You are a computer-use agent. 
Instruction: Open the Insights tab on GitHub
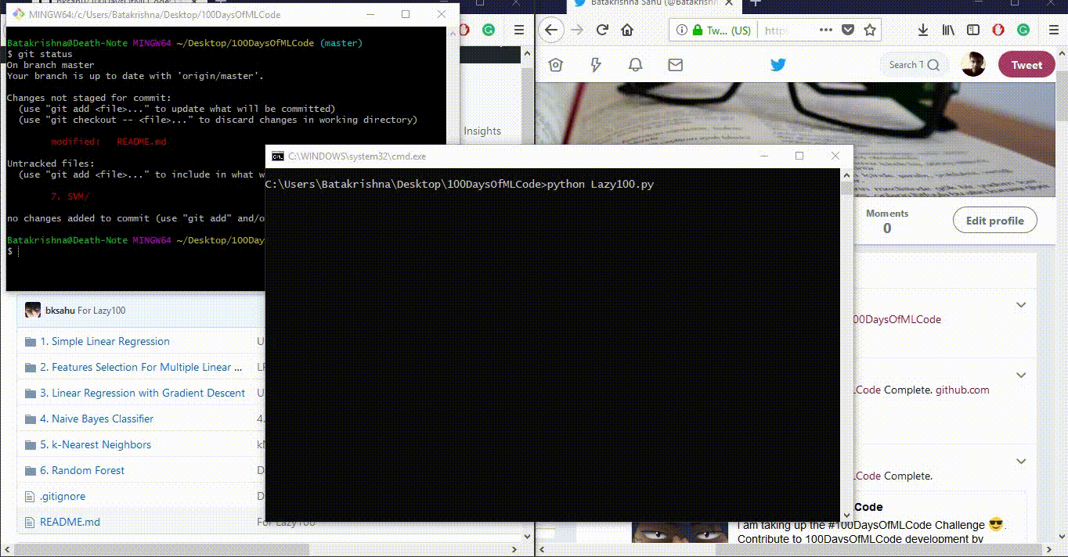[482, 131]
